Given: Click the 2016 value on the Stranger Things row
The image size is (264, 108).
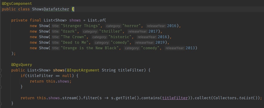Looking at the screenshot, I should pyautogui.click(x=172, y=26).
